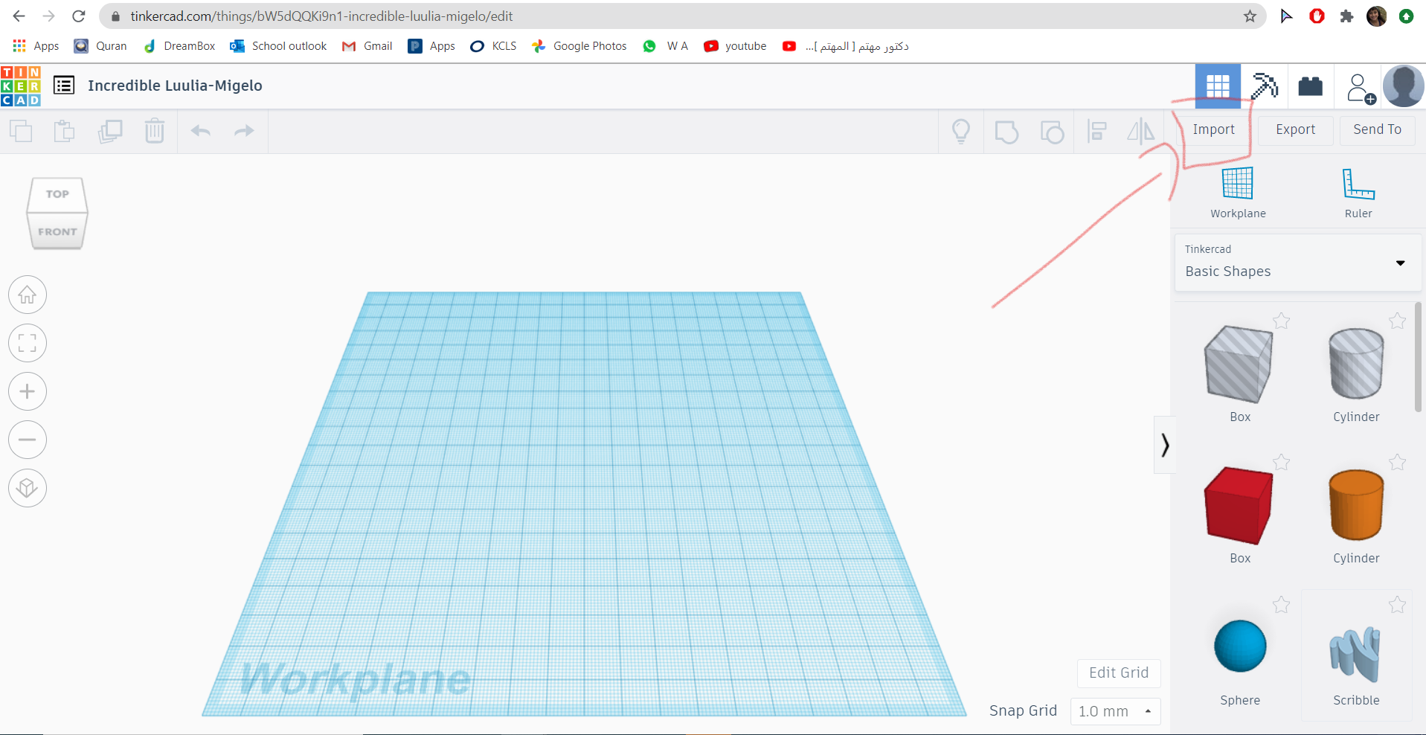The height and width of the screenshot is (735, 1426).
Task: Click the Ungroup shapes icon
Action: click(x=1052, y=132)
